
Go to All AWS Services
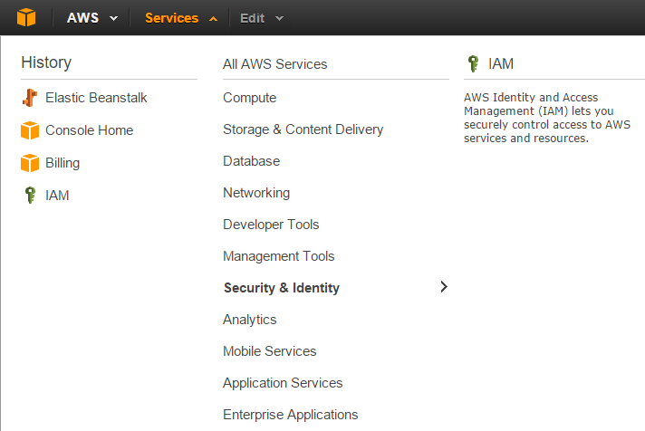pos(274,64)
